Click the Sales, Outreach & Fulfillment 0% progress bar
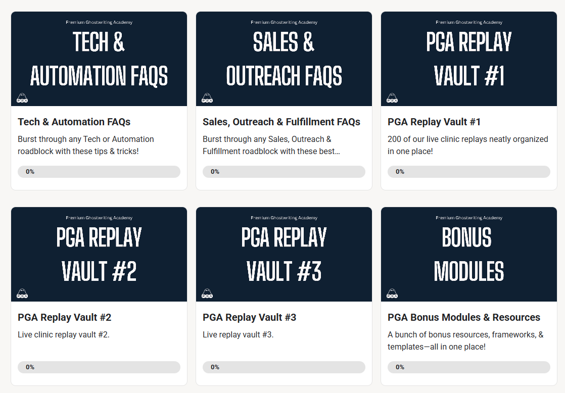Image resolution: width=565 pixels, height=393 pixels. (x=284, y=172)
